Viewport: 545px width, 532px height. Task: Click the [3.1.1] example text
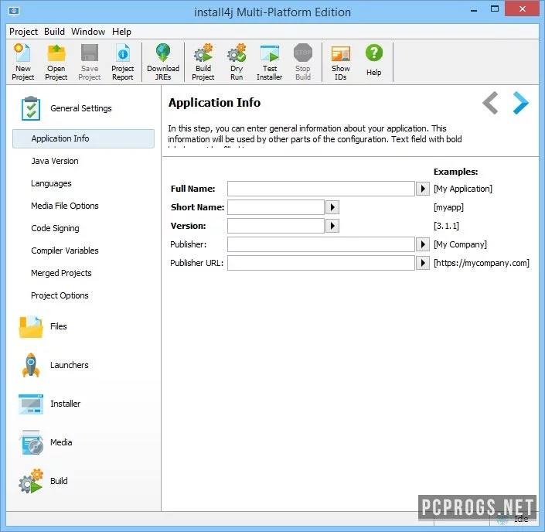click(x=446, y=226)
